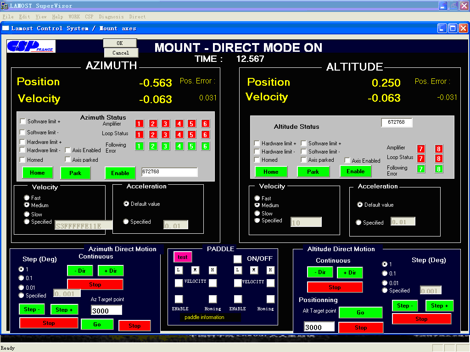Viewport: 470px width, 352px height.
Task: Check Azimuth Homed checkbox
Action: coord(22,159)
